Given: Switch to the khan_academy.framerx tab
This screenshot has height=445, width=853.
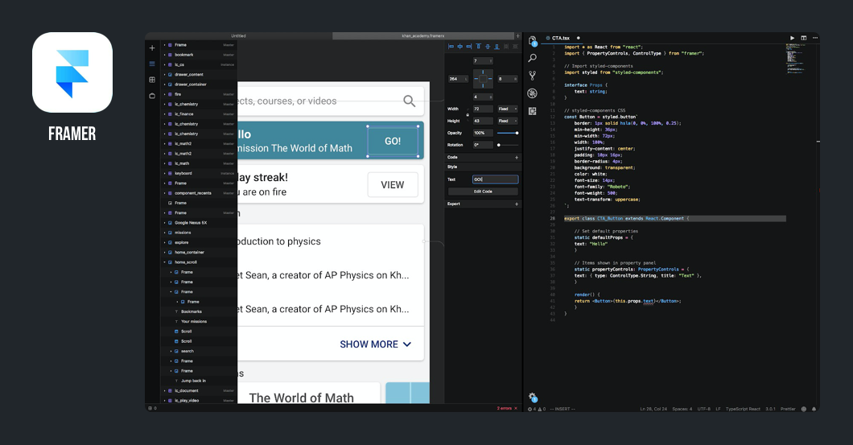Looking at the screenshot, I should click(422, 36).
